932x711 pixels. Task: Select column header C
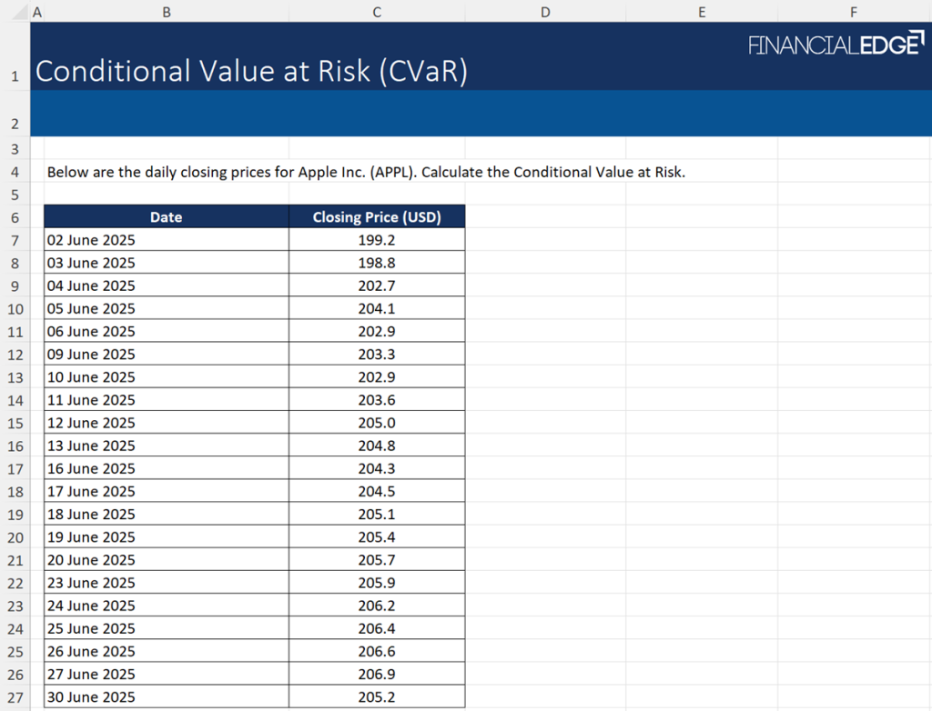pyautogui.click(x=376, y=12)
